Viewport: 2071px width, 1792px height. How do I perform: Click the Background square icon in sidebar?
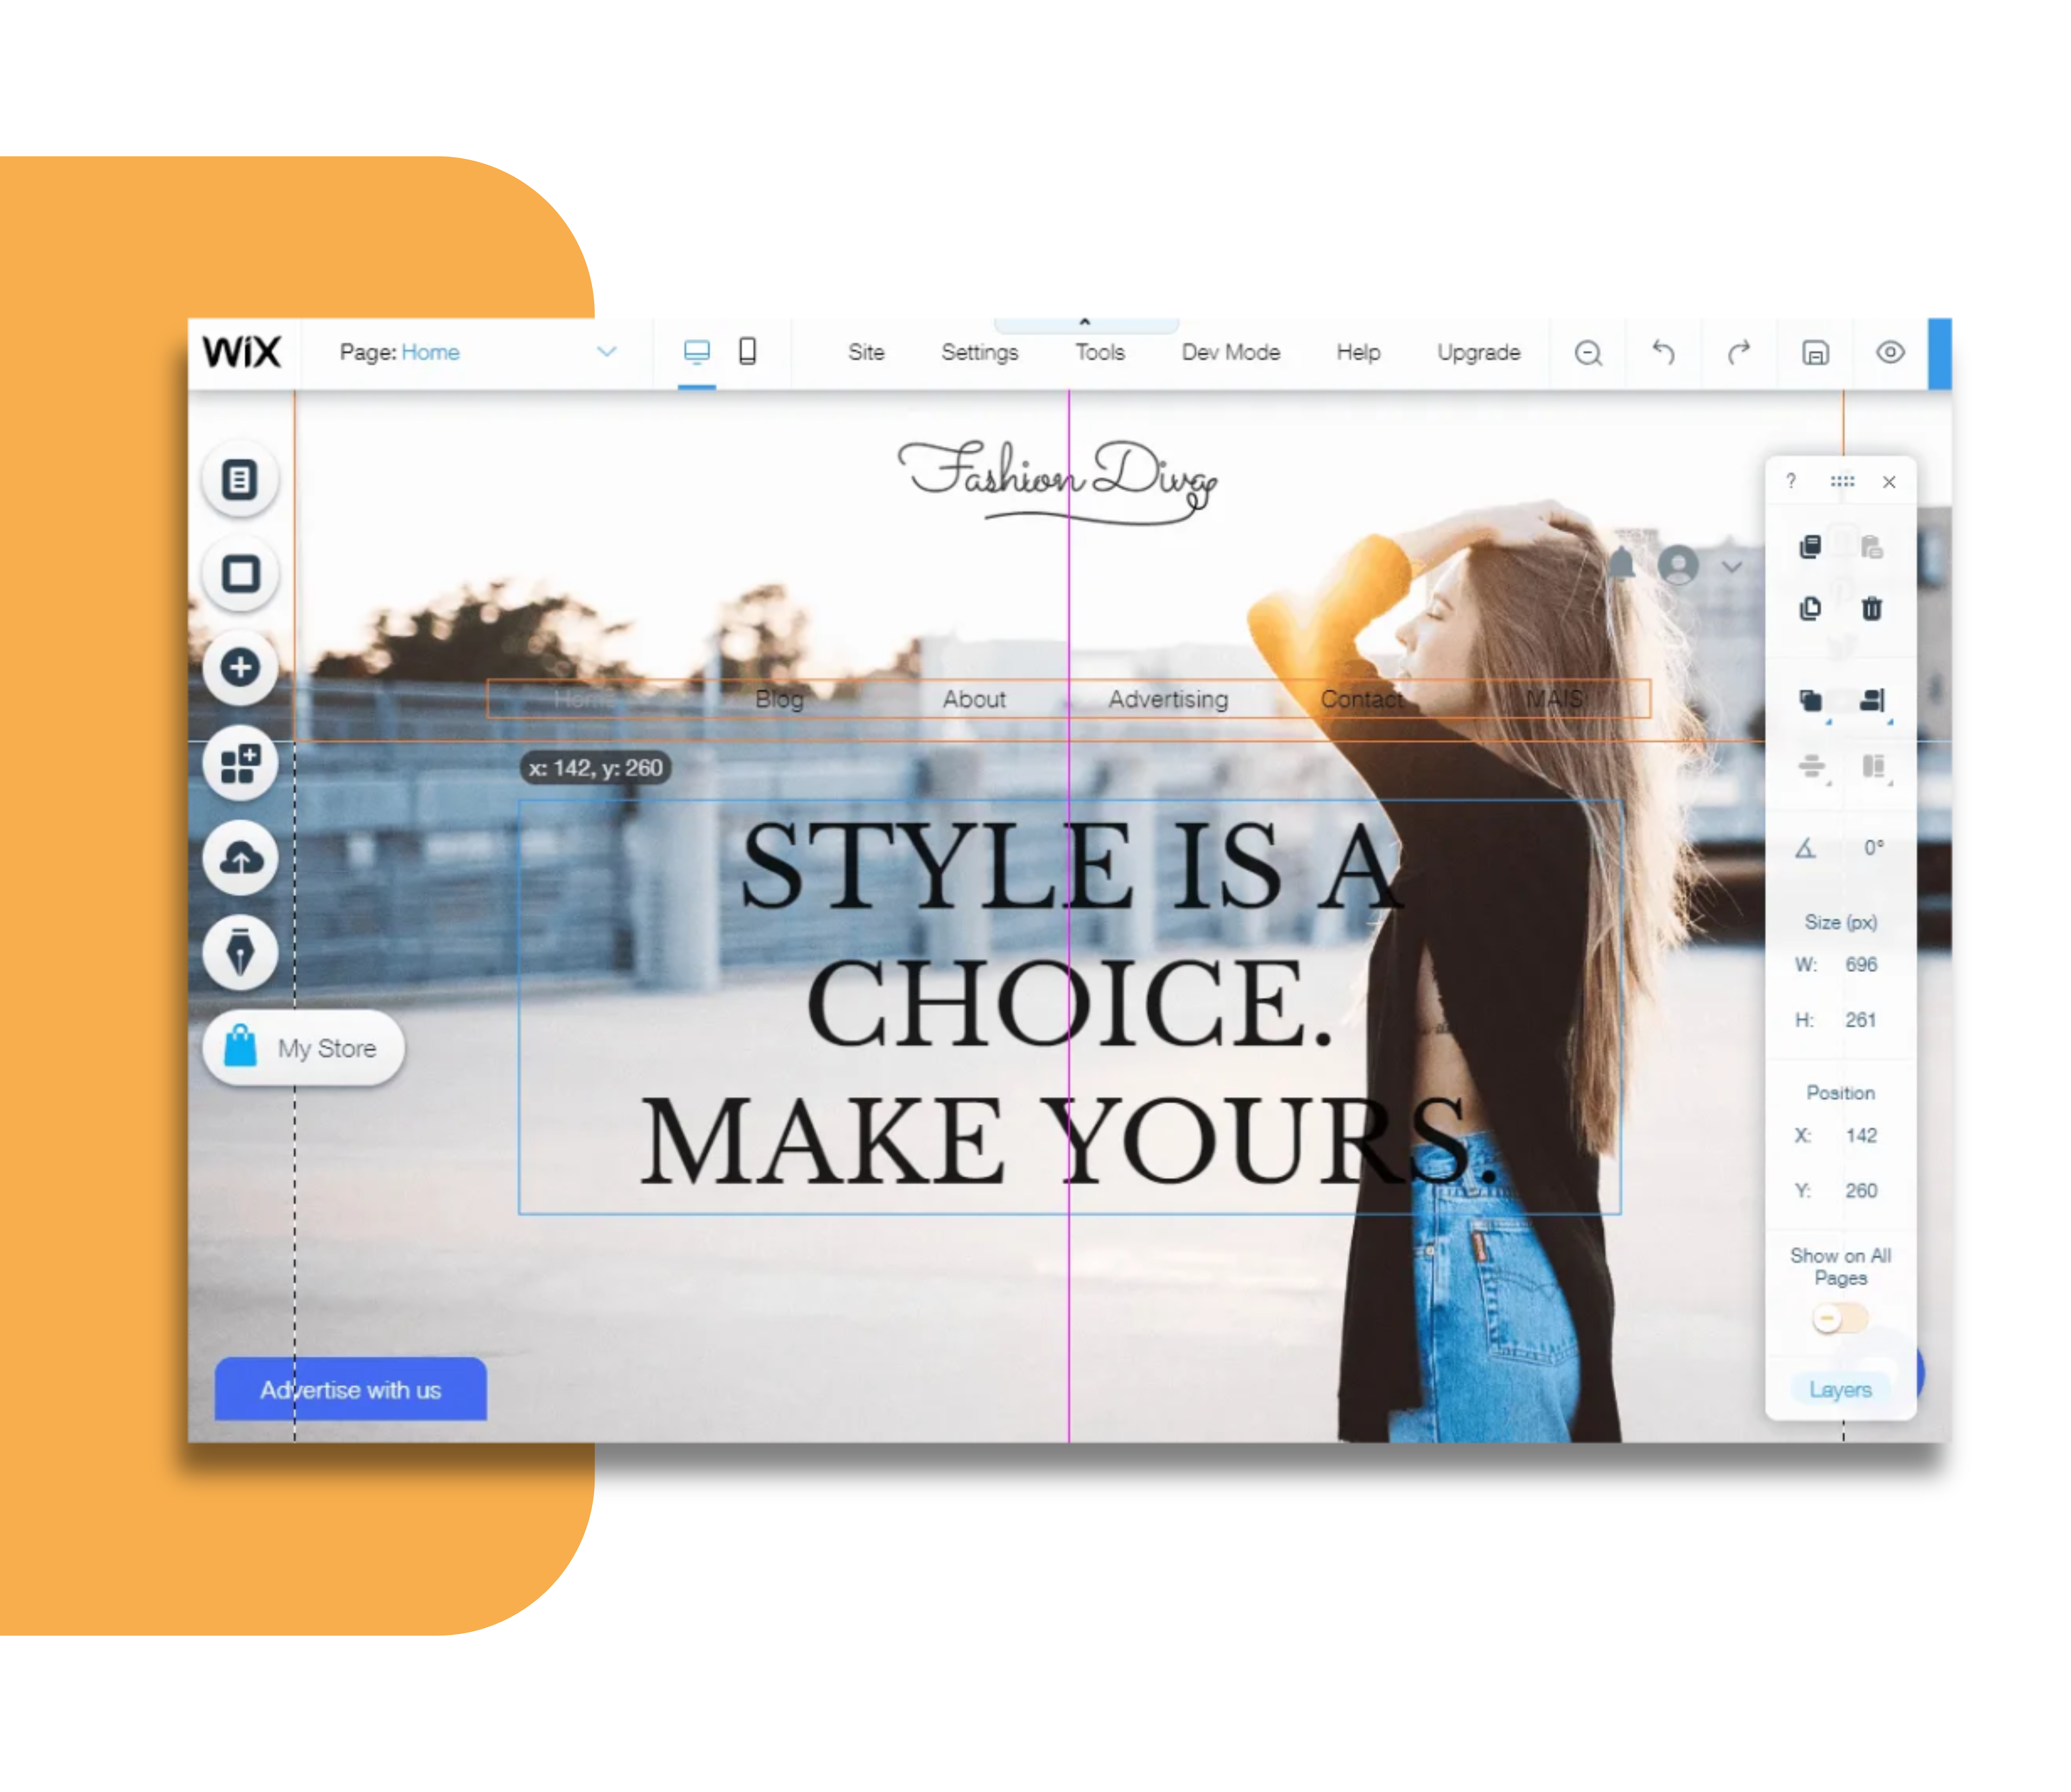pos(240,574)
